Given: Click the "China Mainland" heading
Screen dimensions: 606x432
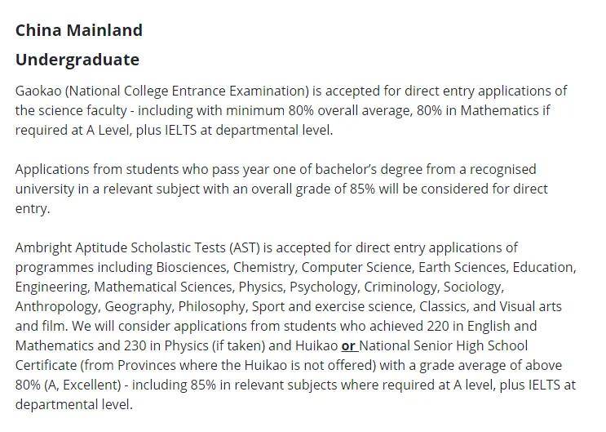Looking at the screenshot, I should pyautogui.click(x=79, y=30).
